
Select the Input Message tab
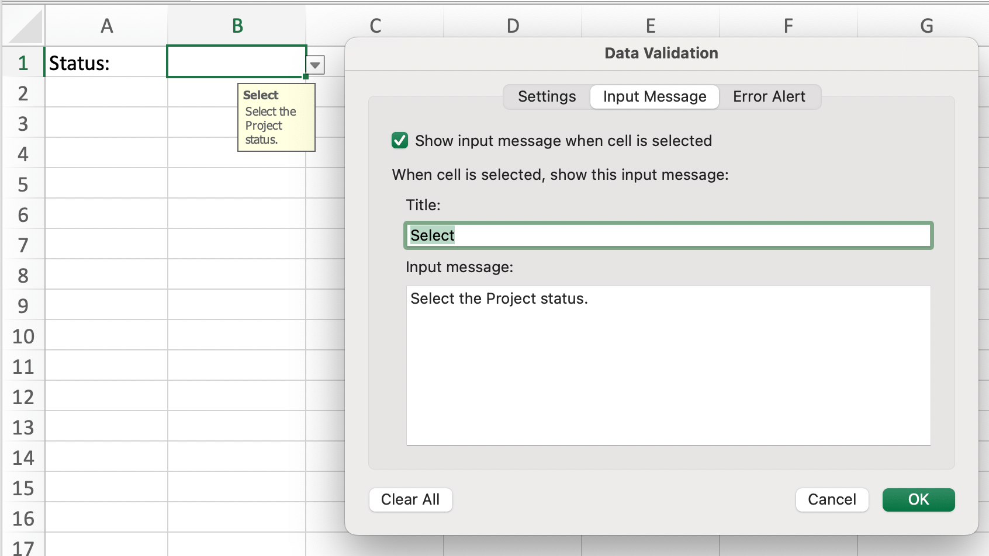(x=654, y=96)
